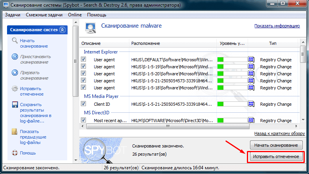The width and height of the screenshot is (309, 174).
Task: Uncheck the User agent entry for HKUS\S-1-5-20
Action: click(x=83, y=73)
